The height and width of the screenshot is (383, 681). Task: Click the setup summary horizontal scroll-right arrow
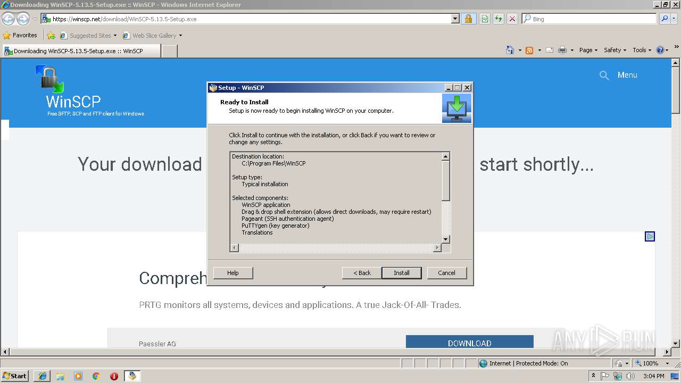click(437, 248)
